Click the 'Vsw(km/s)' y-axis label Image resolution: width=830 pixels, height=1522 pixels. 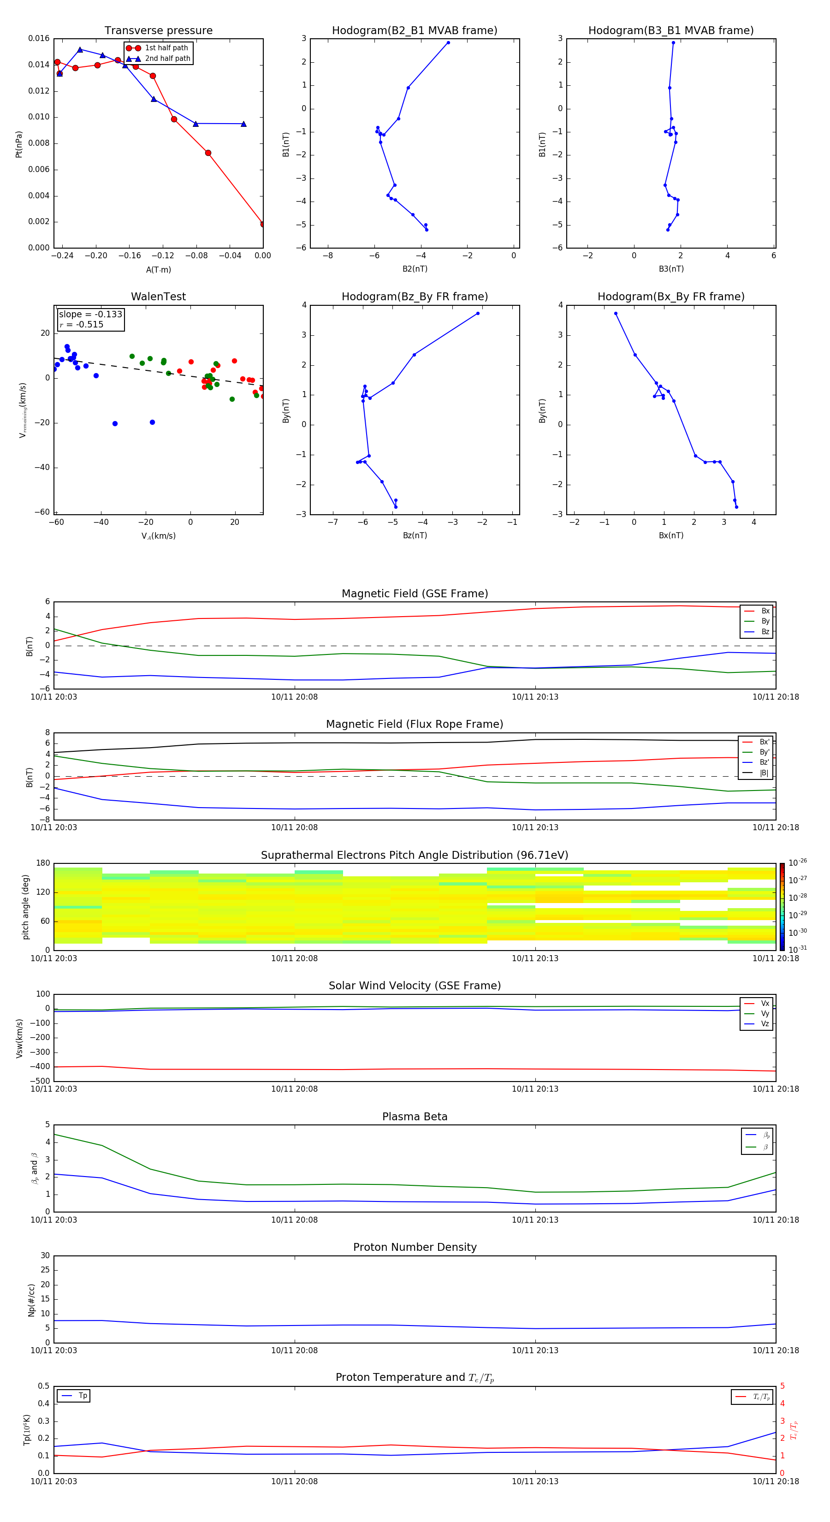(19, 1038)
